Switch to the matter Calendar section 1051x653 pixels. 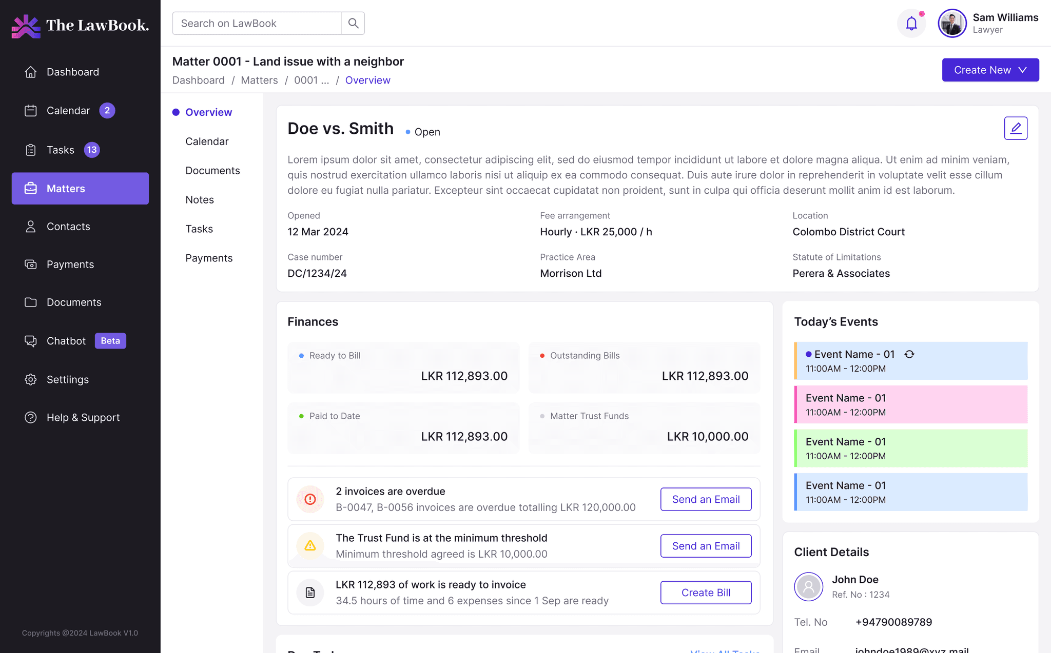point(207,141)
